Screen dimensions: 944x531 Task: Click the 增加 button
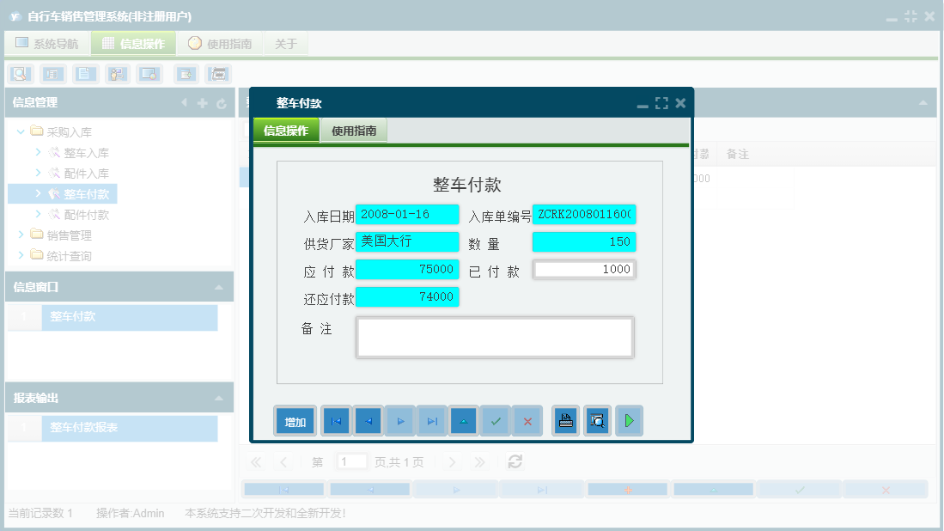(x=295, y=420)
